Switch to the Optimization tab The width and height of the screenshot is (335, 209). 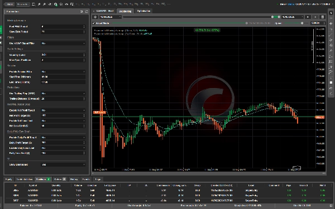coord(143,11)
